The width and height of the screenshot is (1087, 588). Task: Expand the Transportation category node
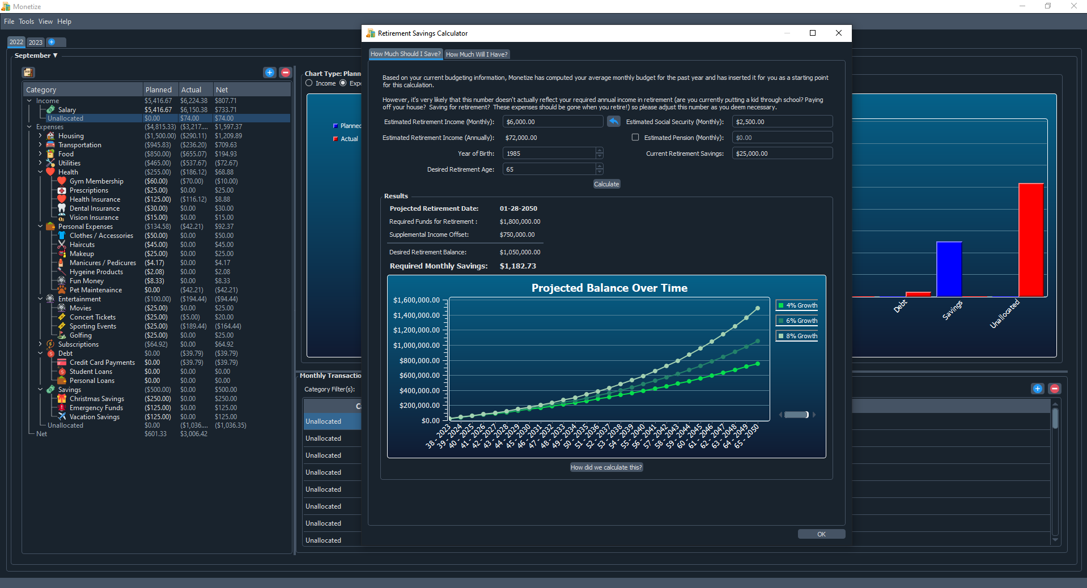point(40,145)
